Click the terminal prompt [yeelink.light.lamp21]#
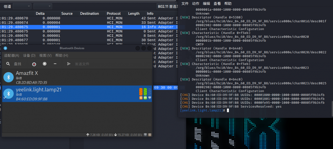The height and width of the screenshot is (149, 333). coord(202,111)
